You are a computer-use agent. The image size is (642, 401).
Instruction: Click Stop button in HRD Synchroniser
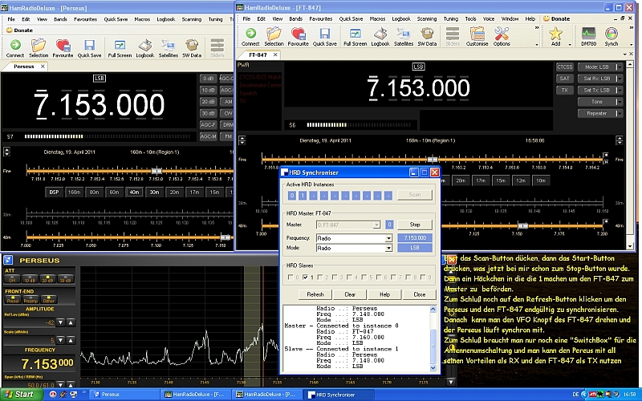coord(415,225)
